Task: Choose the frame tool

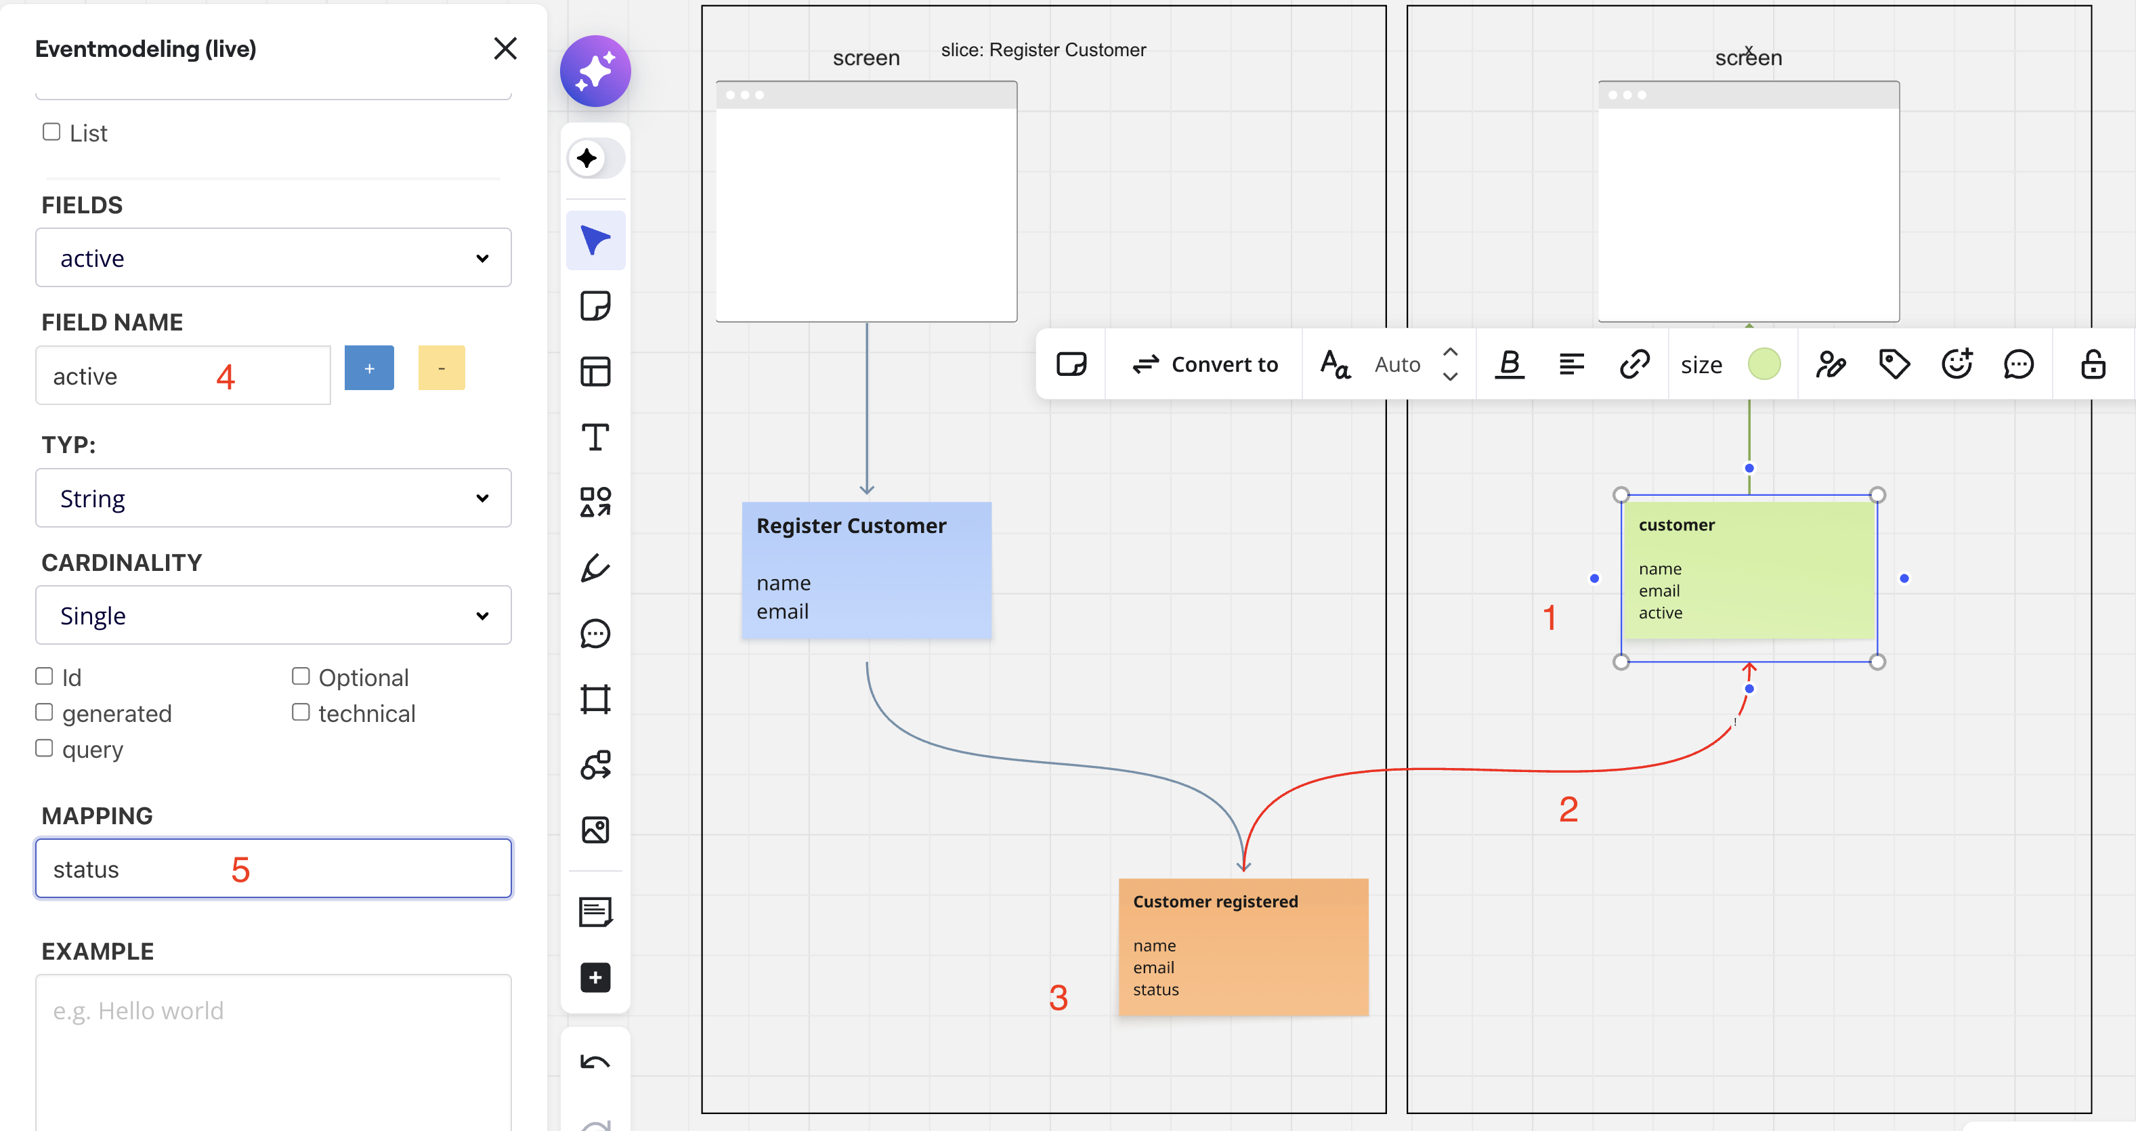Action: (x=595, y=699)
